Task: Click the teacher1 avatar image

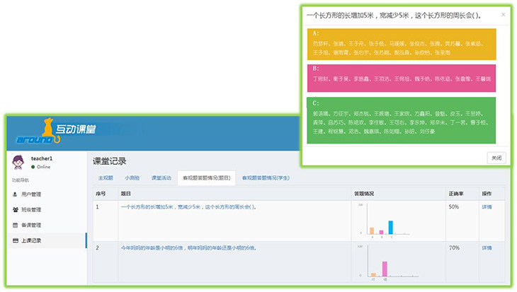Action: (19, 163)
